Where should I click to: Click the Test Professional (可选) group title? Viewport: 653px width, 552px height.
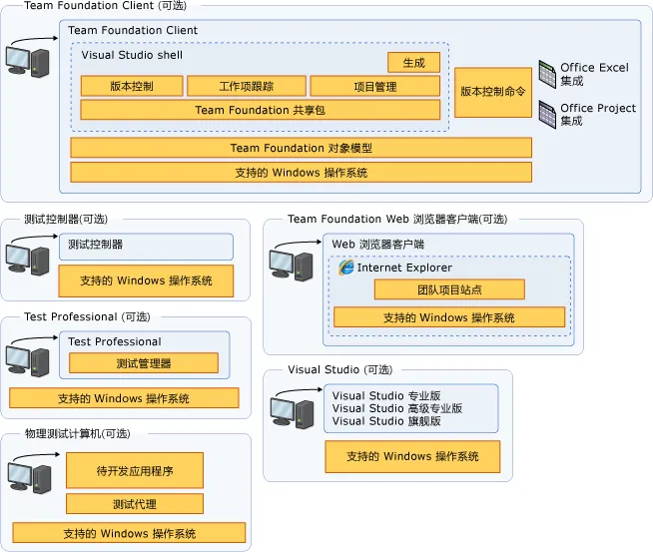87,316
